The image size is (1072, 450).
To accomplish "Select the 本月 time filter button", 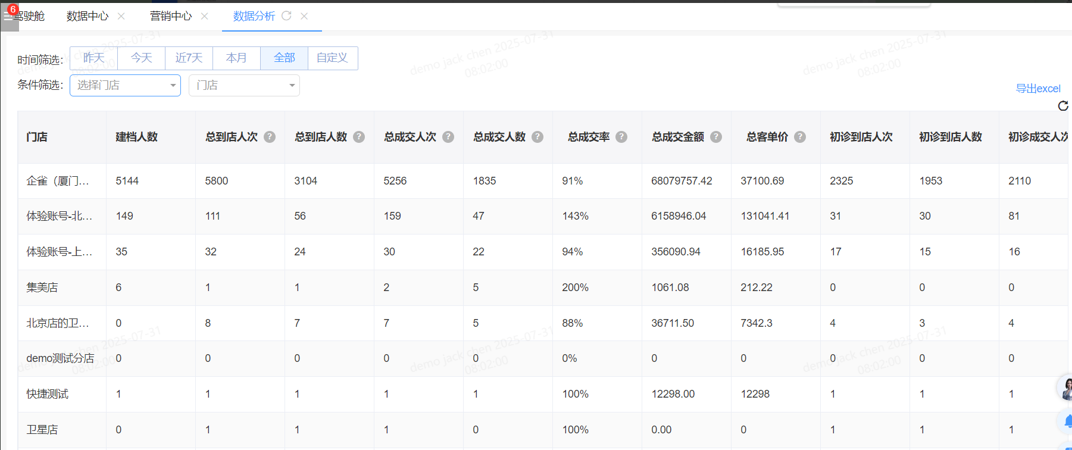I will 236,58.
